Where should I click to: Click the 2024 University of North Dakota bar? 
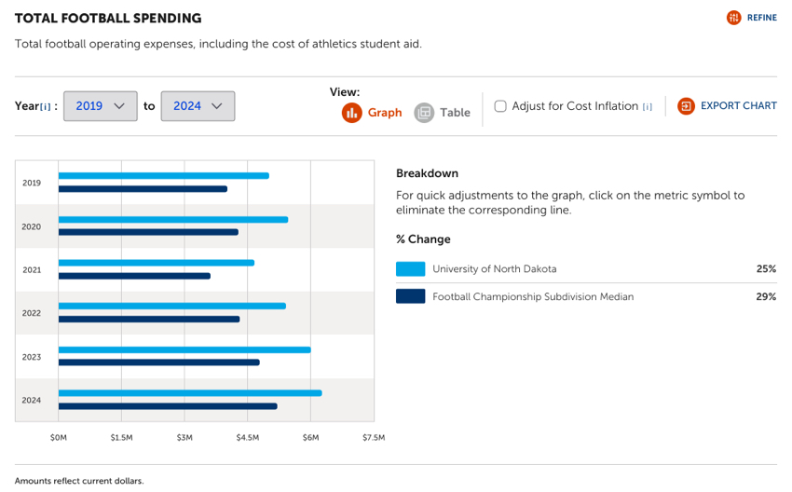[190, 393]
